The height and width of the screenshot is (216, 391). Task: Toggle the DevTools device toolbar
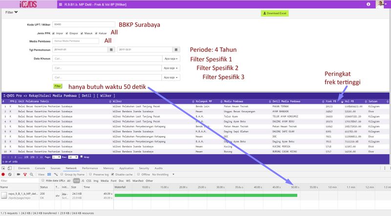[9, 168]
